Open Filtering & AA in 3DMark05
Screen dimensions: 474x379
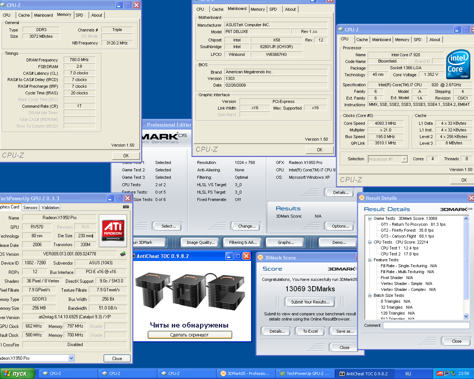pyautogui.click(x=243, y=242)
